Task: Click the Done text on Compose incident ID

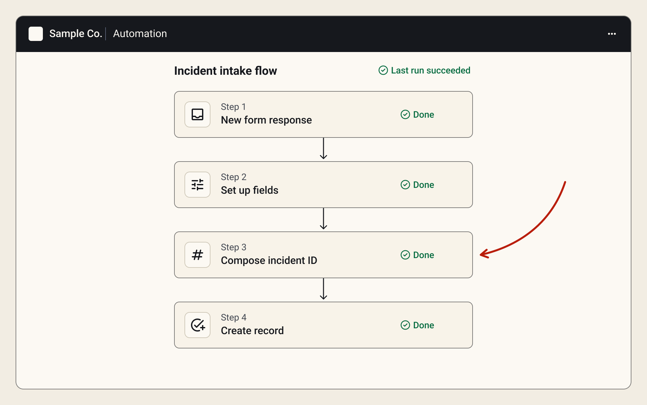Action: coord(424,255)
